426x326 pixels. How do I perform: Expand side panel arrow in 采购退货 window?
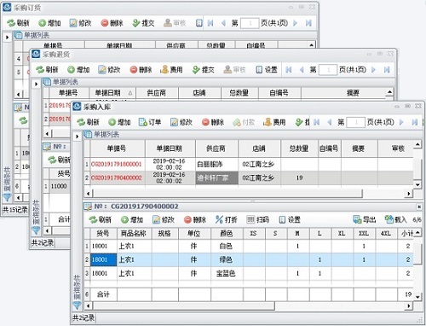36,84
